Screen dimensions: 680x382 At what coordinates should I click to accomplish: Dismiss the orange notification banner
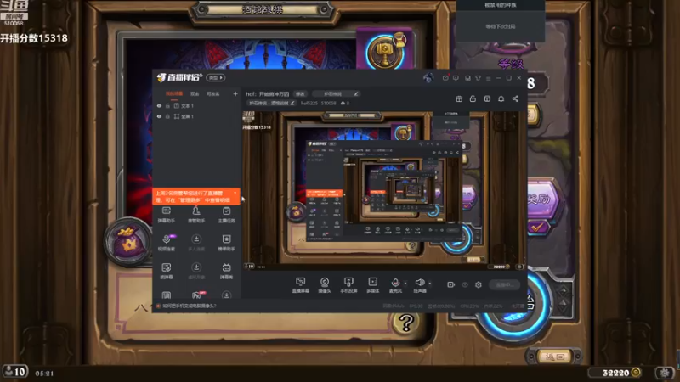click(x=235, y=194)
